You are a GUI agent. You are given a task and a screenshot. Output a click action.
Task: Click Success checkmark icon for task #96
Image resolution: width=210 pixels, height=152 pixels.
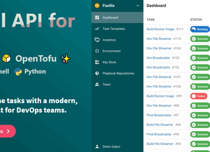(x=194, y=125)
